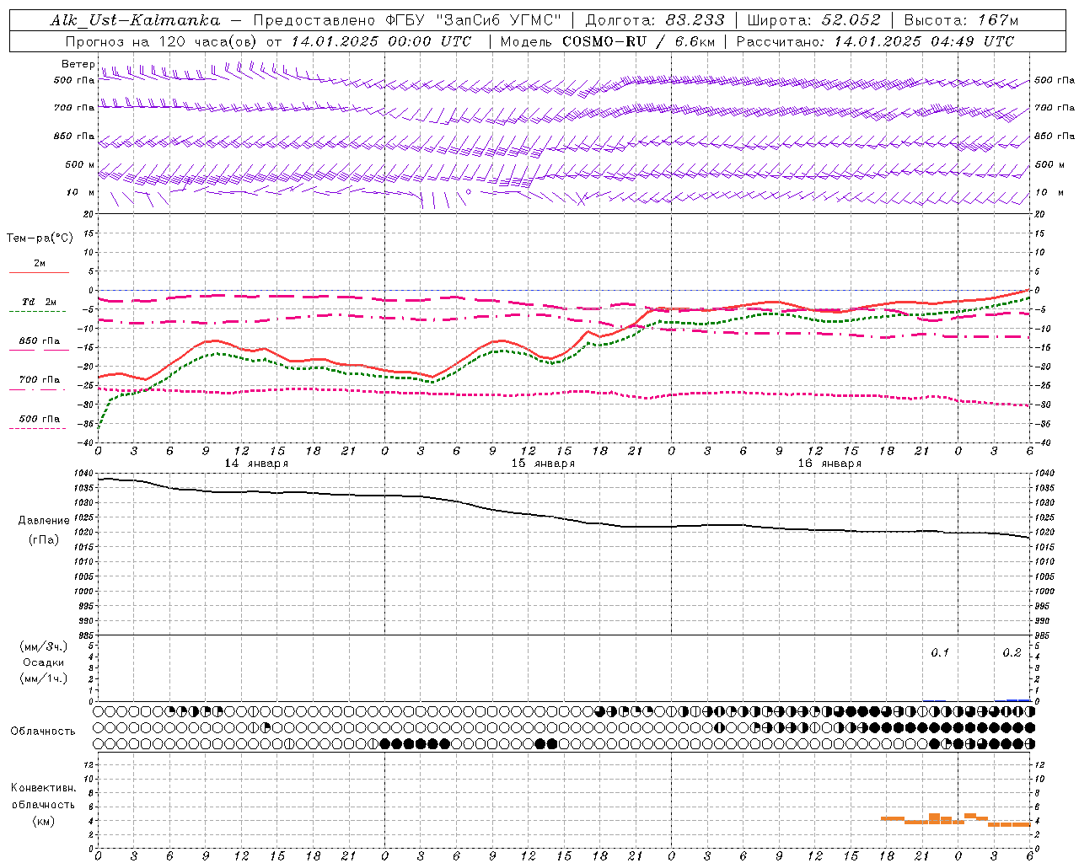Click the (мм/1ч.) precipitation unit label

click(44, 678)
